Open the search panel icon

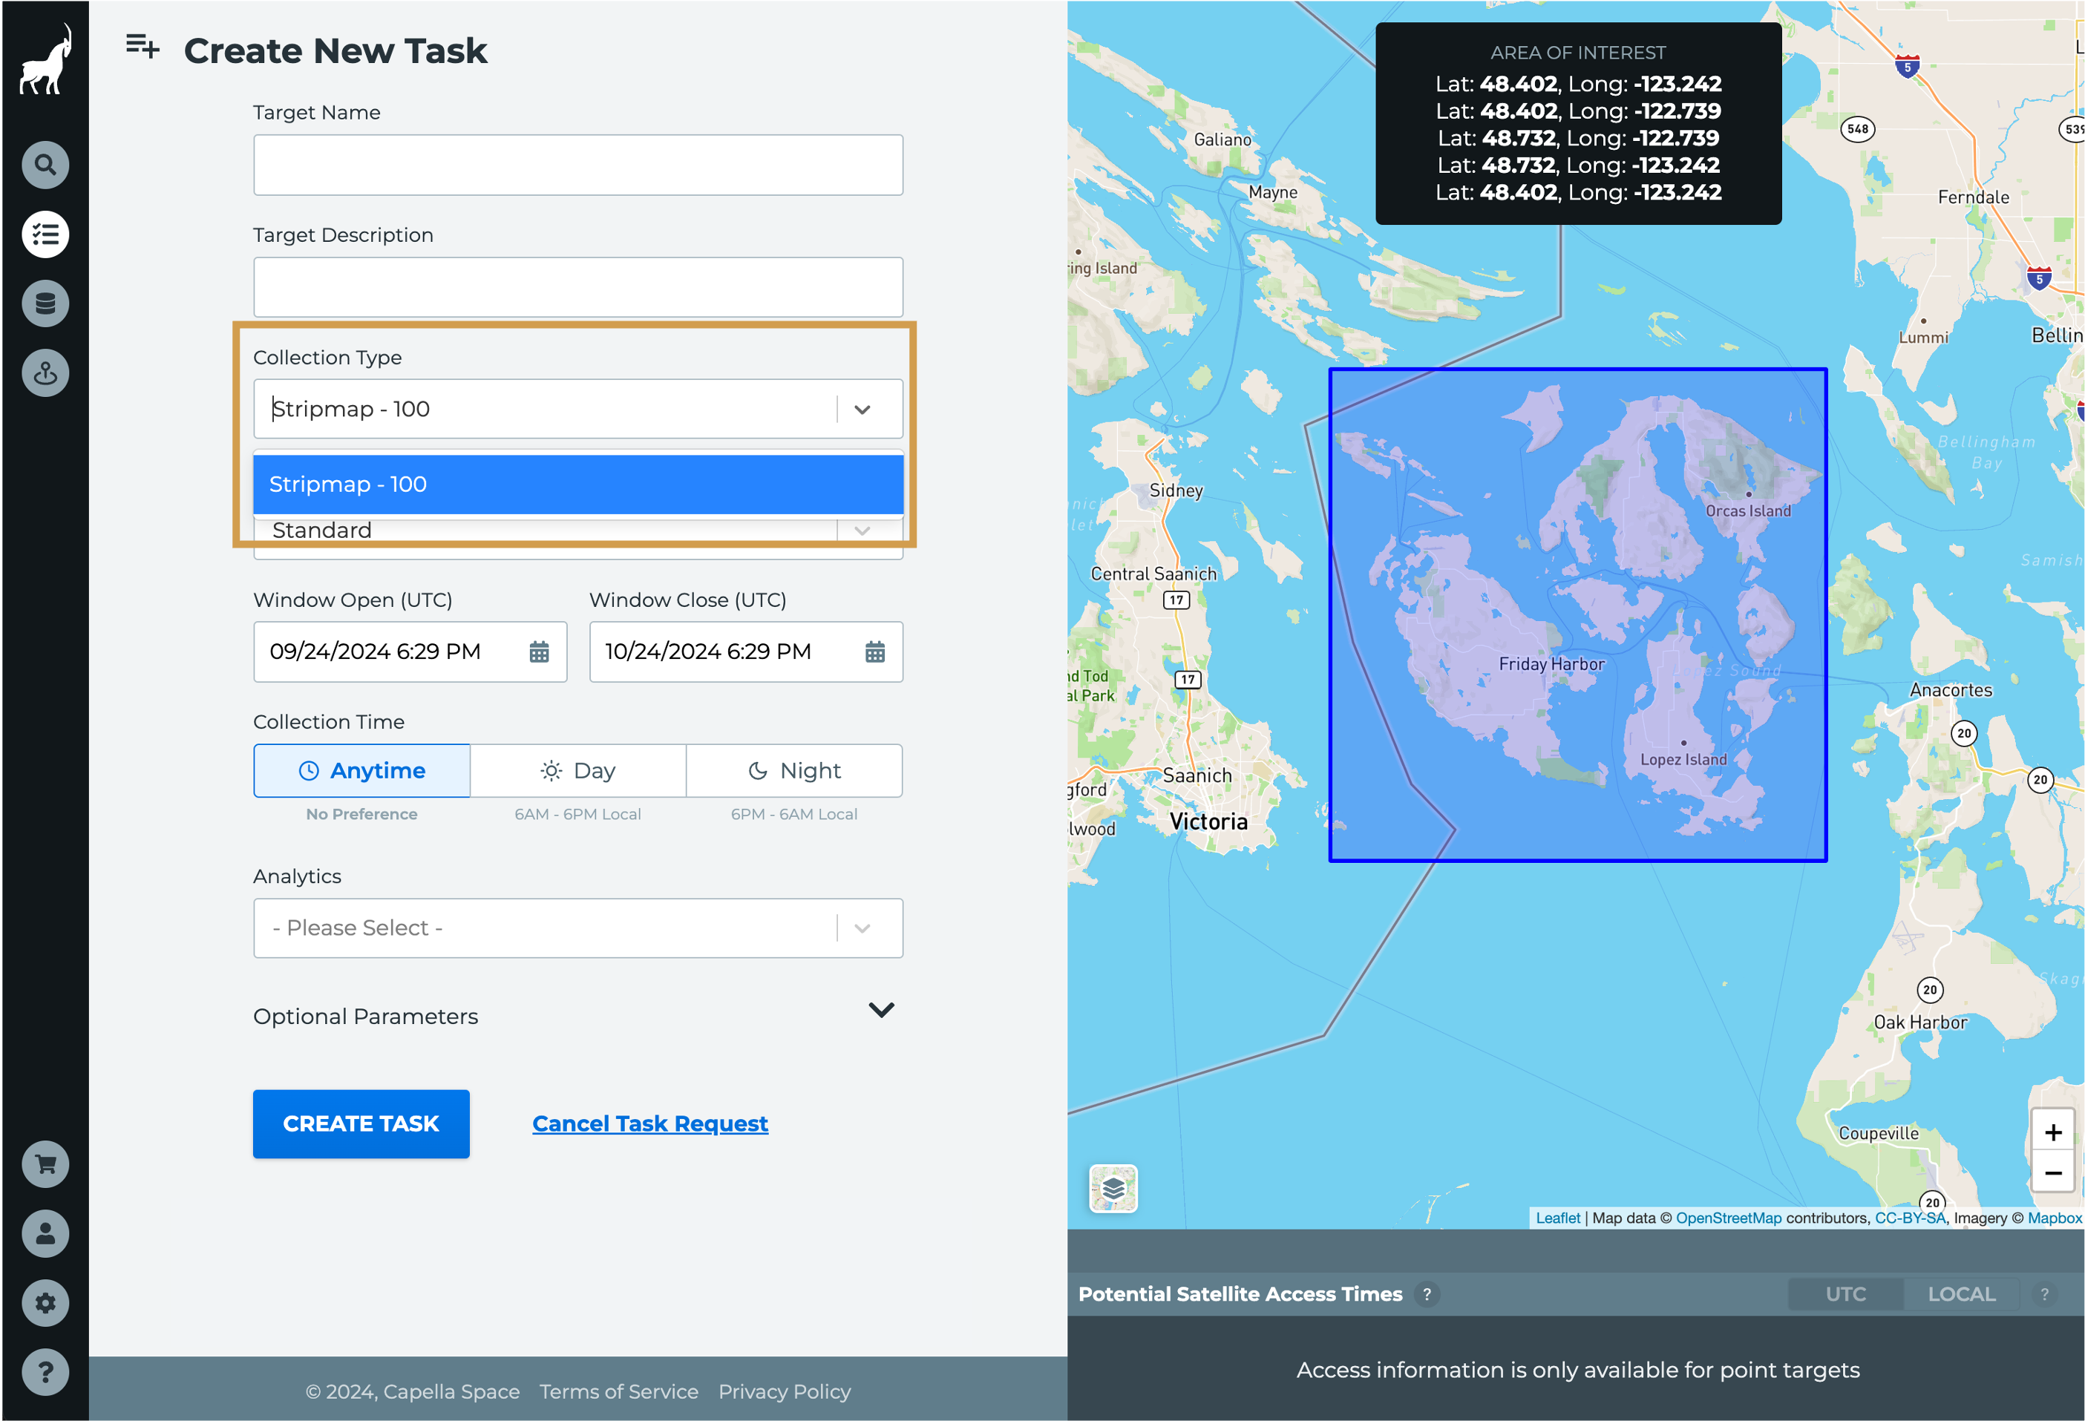click(x=45, y=165)
